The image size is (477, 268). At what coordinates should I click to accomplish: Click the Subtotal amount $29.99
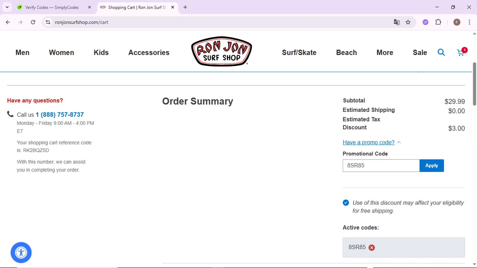coord(454,101)
